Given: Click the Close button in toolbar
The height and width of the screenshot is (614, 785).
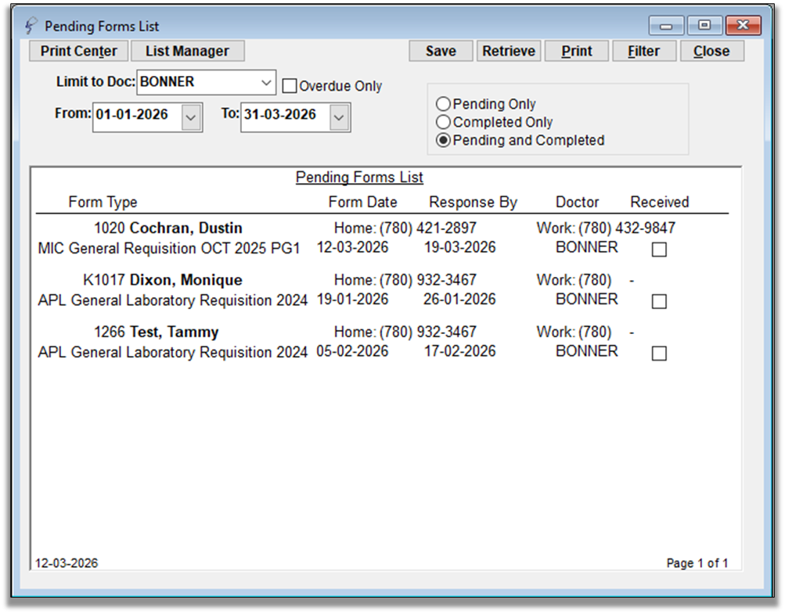Looking at the screenshot, I should [711, 51].
